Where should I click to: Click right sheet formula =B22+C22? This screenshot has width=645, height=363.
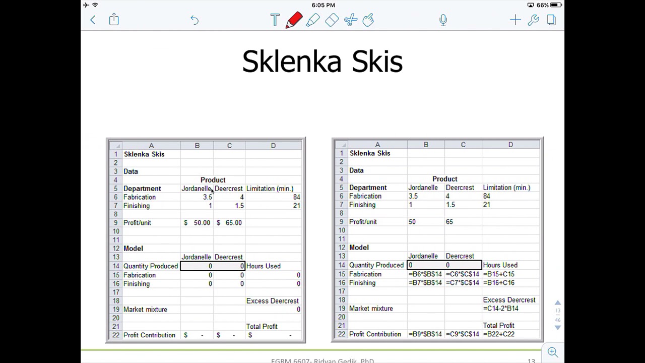(x=499, y=334)
